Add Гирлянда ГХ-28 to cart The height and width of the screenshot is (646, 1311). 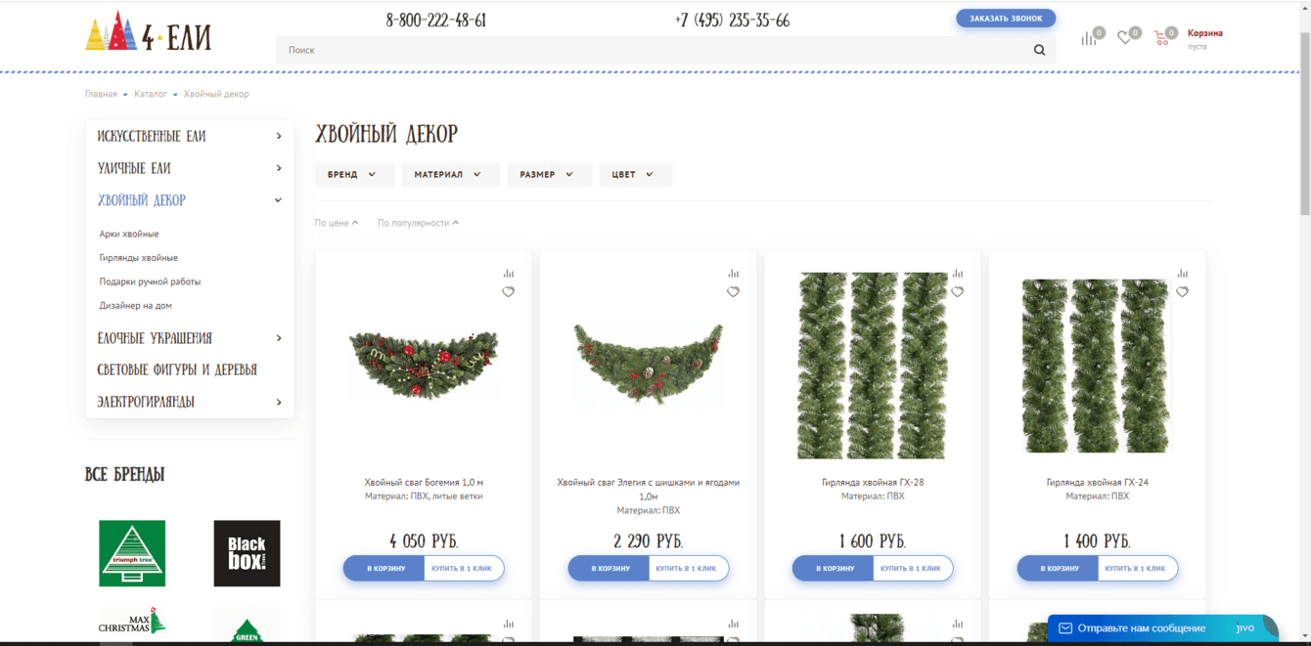pyautogui.click(x=833, y=568)
